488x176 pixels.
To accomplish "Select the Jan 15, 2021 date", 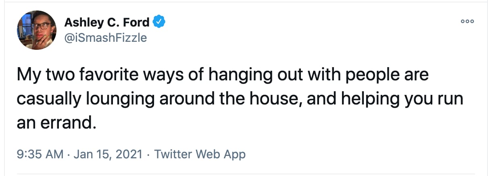I will coord(109,154).
